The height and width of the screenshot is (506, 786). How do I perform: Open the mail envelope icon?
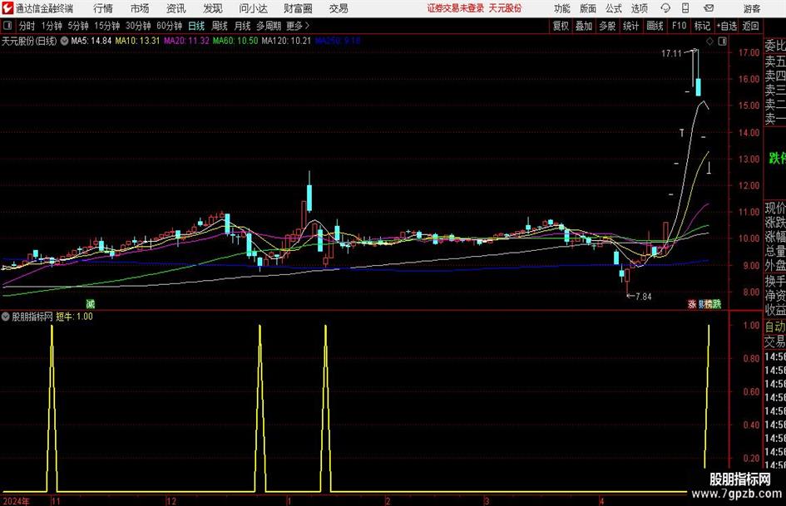(709, 8)
